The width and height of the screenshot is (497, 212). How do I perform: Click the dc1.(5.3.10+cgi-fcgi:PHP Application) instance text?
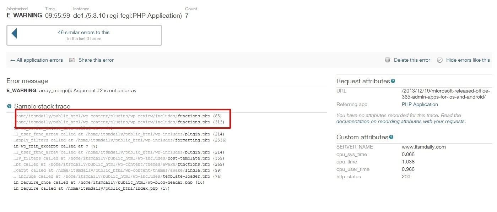tap(128, 16)
